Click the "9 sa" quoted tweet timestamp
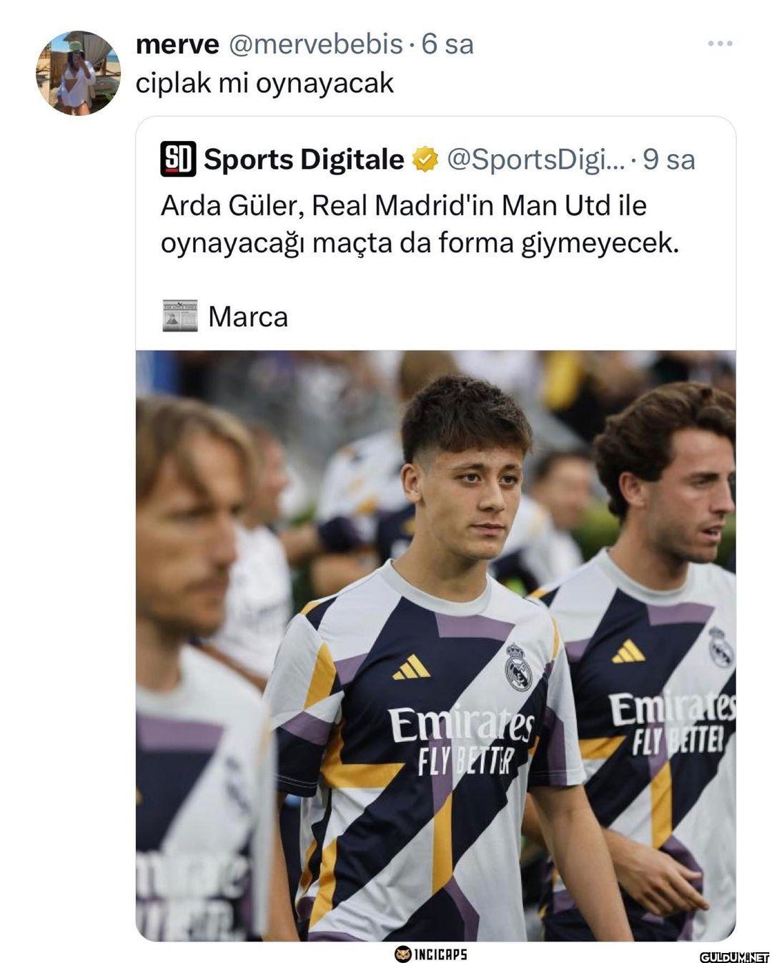Image resolution: width=772 pixels, height=963 pixels. pos(668,160)
